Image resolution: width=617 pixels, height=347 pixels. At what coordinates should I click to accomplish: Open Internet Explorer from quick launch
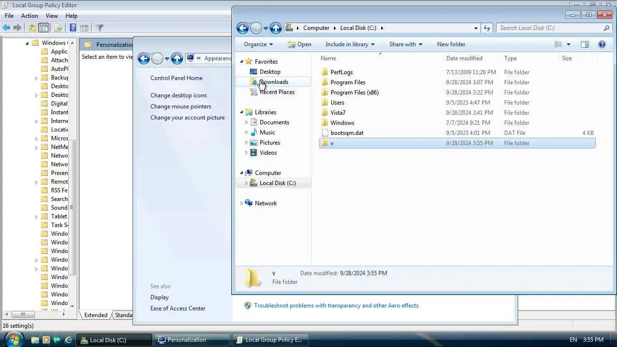point(68,340)
